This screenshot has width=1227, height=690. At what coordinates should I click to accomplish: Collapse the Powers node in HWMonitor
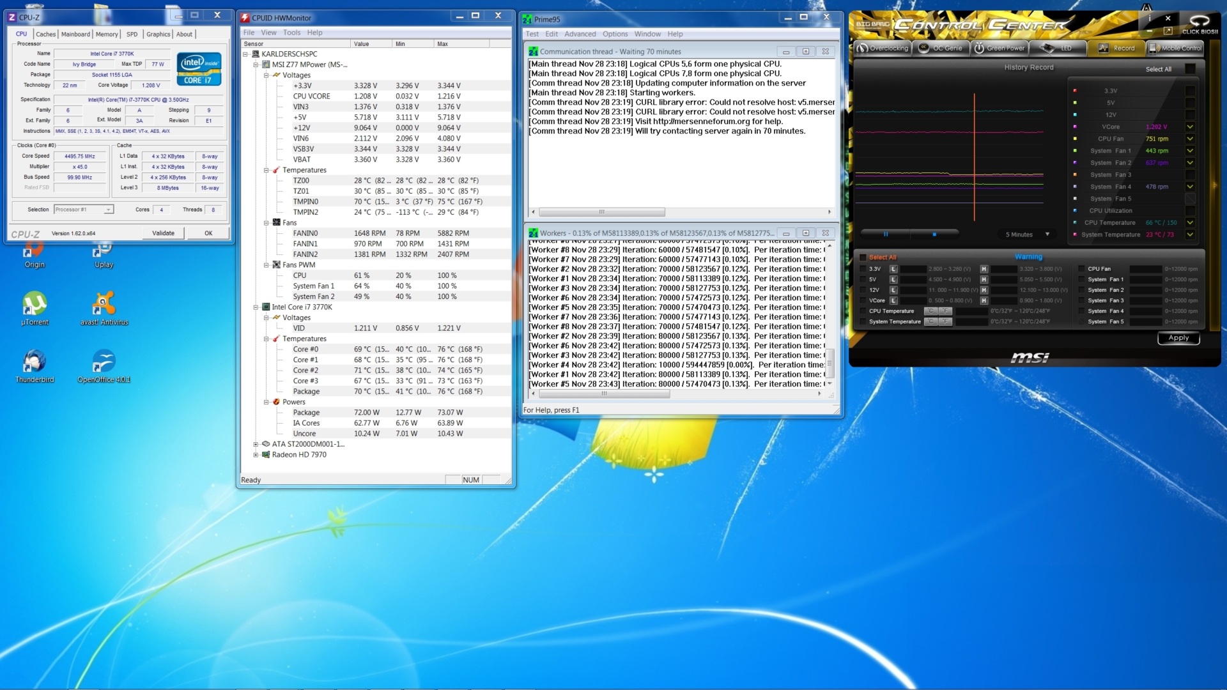point(266,402)
